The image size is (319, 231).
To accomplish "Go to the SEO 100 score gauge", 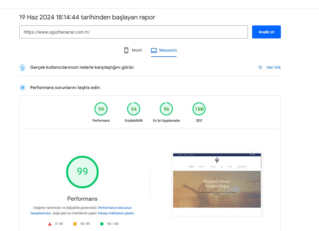I will [199, 109].
